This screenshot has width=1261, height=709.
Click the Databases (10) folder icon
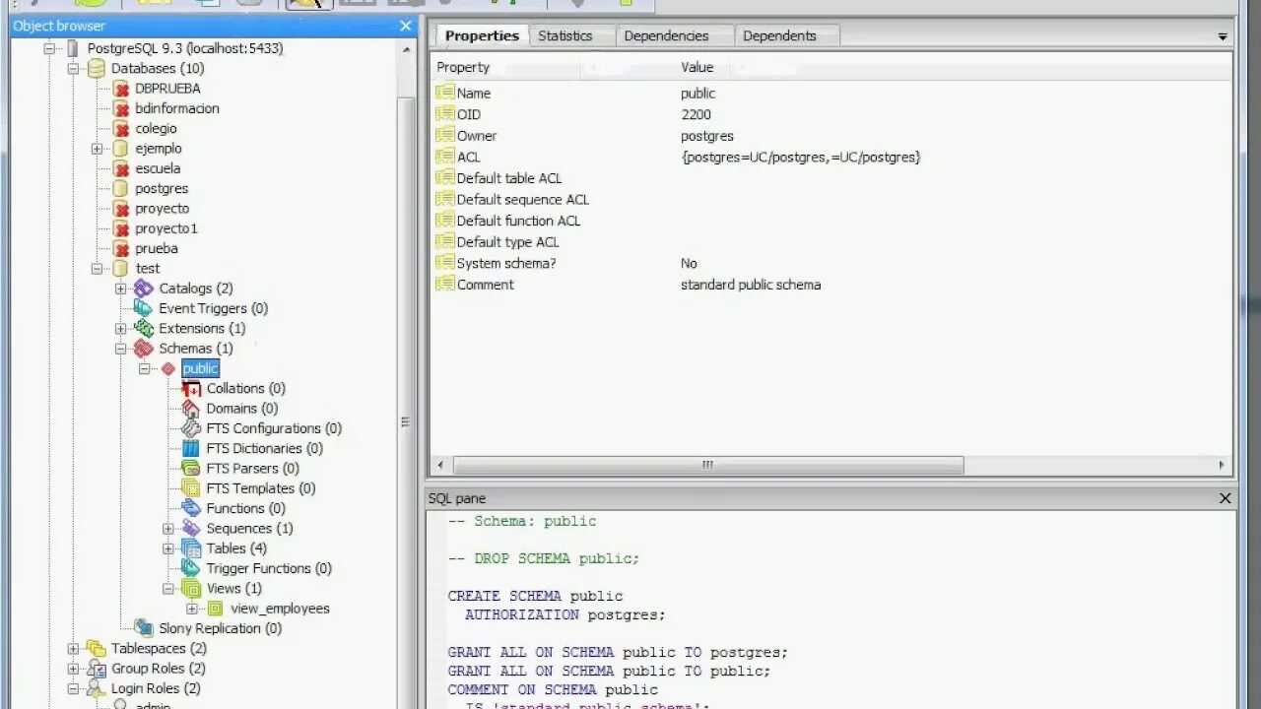(x=96, y=68)
